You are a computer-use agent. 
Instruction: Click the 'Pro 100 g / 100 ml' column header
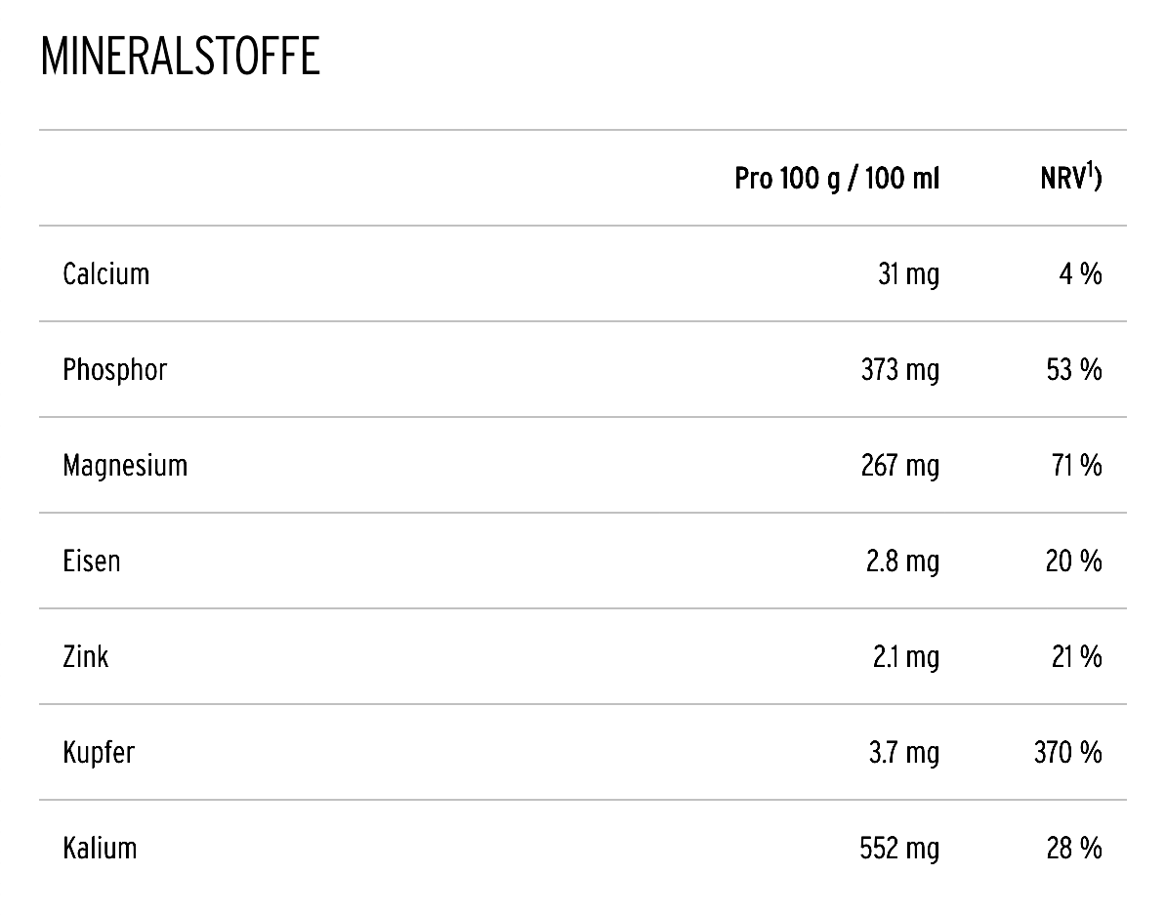click(837, 180)
